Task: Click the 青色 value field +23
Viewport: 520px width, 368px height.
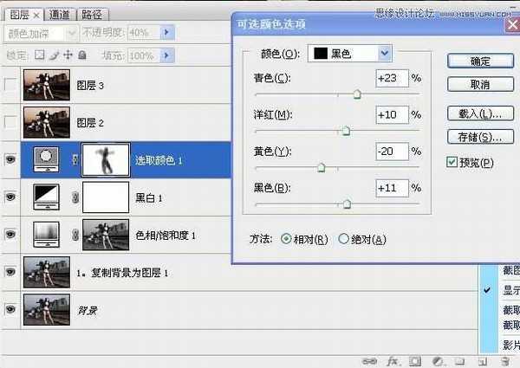Action: (392, 78)
